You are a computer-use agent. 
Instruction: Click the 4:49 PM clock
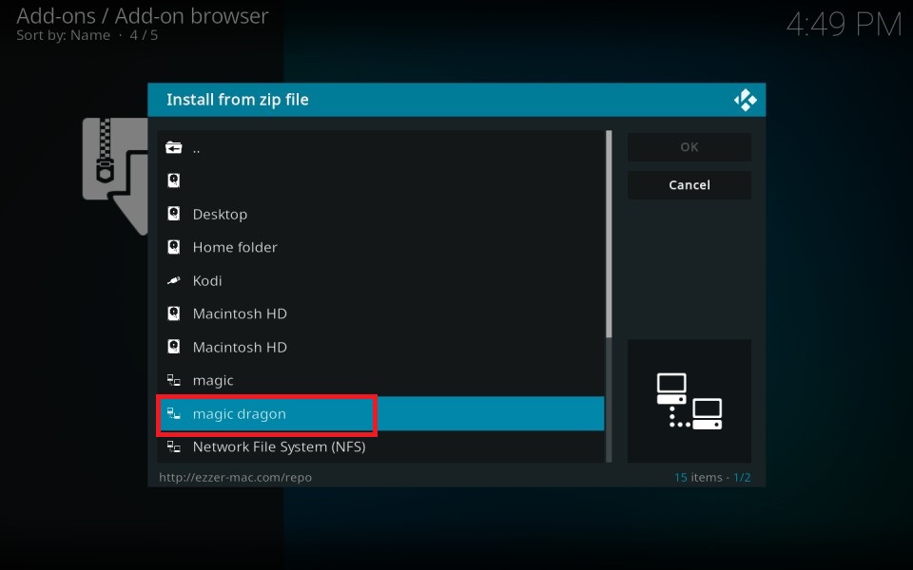point(844,25)
